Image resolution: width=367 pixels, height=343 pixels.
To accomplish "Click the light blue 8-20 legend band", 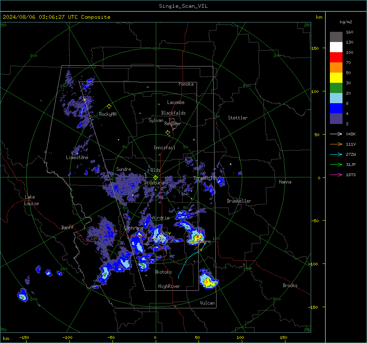I will tap(336, 98).
